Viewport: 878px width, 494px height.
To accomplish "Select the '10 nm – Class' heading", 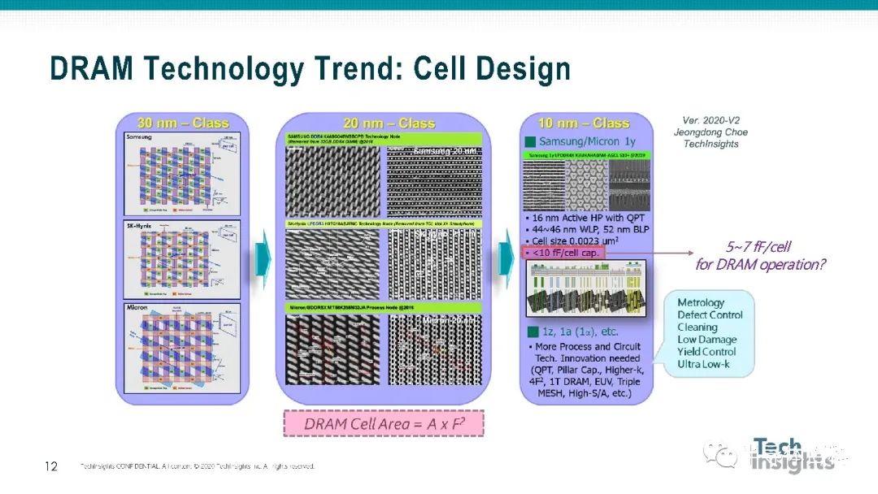I will (584, 123).
